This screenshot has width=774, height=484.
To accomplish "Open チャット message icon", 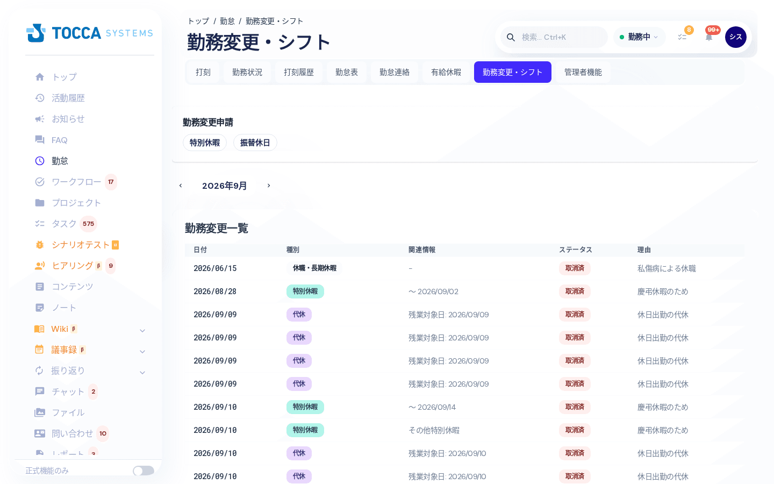I will [40, 392].
